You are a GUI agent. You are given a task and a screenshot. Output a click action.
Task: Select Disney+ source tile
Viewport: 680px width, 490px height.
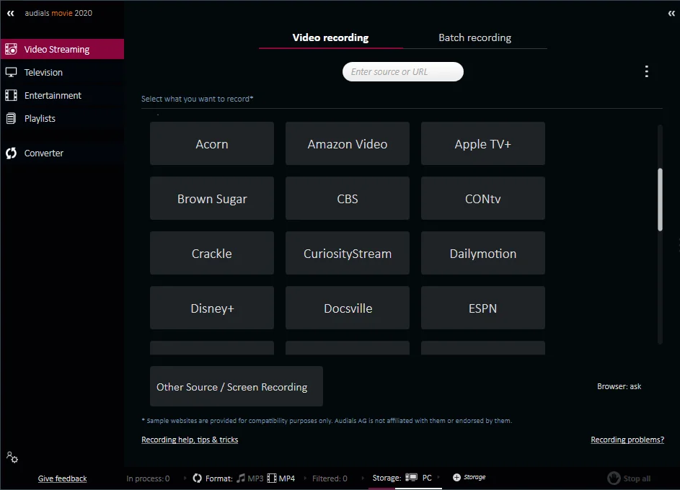coord(211,308)
